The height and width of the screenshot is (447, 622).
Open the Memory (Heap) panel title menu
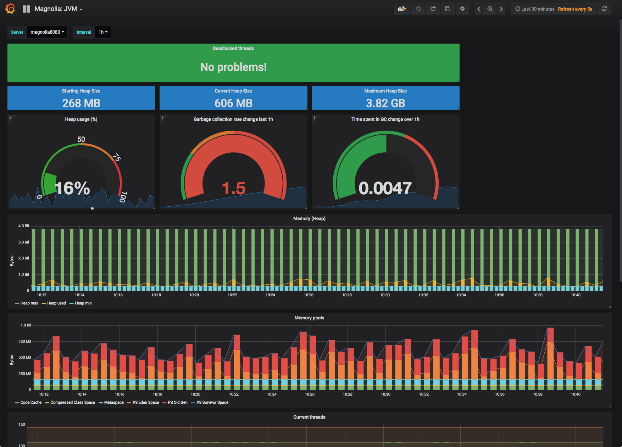309,218
